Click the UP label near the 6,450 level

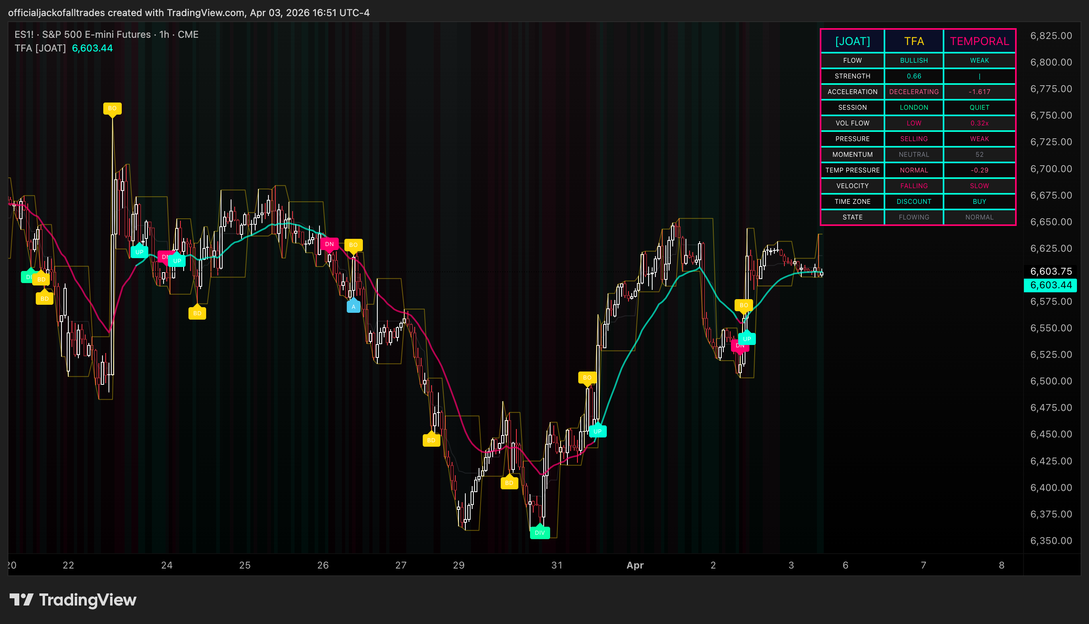click(598, 431)
